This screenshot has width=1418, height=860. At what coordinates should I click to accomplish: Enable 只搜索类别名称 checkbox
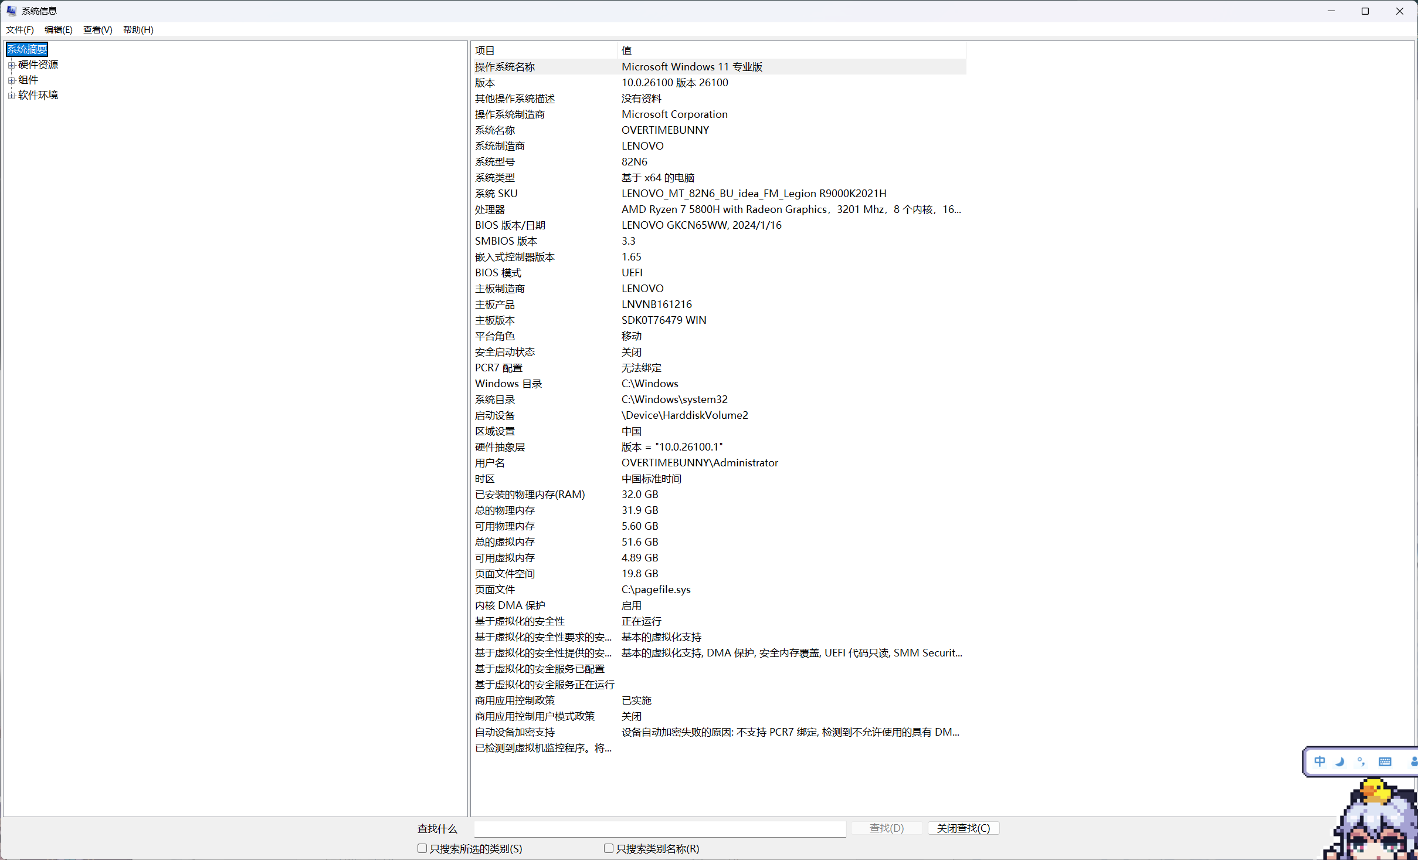tap(609, 848)
